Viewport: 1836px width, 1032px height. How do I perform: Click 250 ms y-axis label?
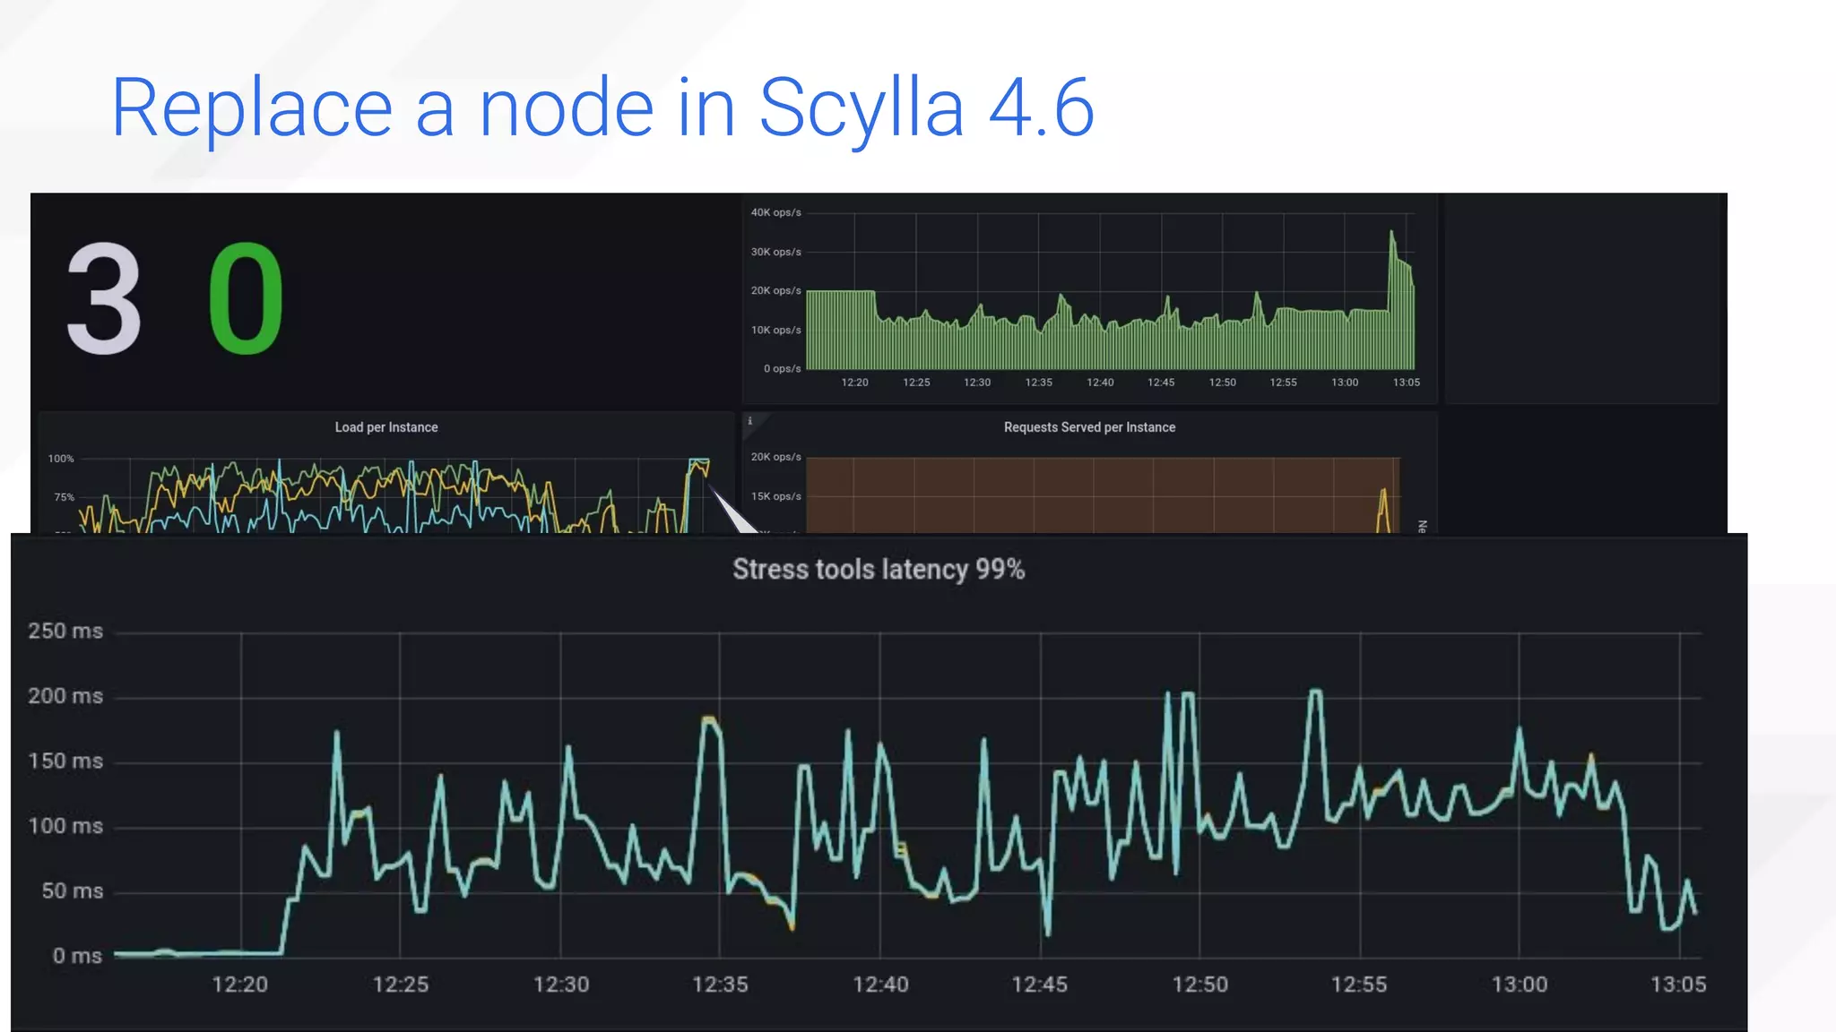click(65, 631)
